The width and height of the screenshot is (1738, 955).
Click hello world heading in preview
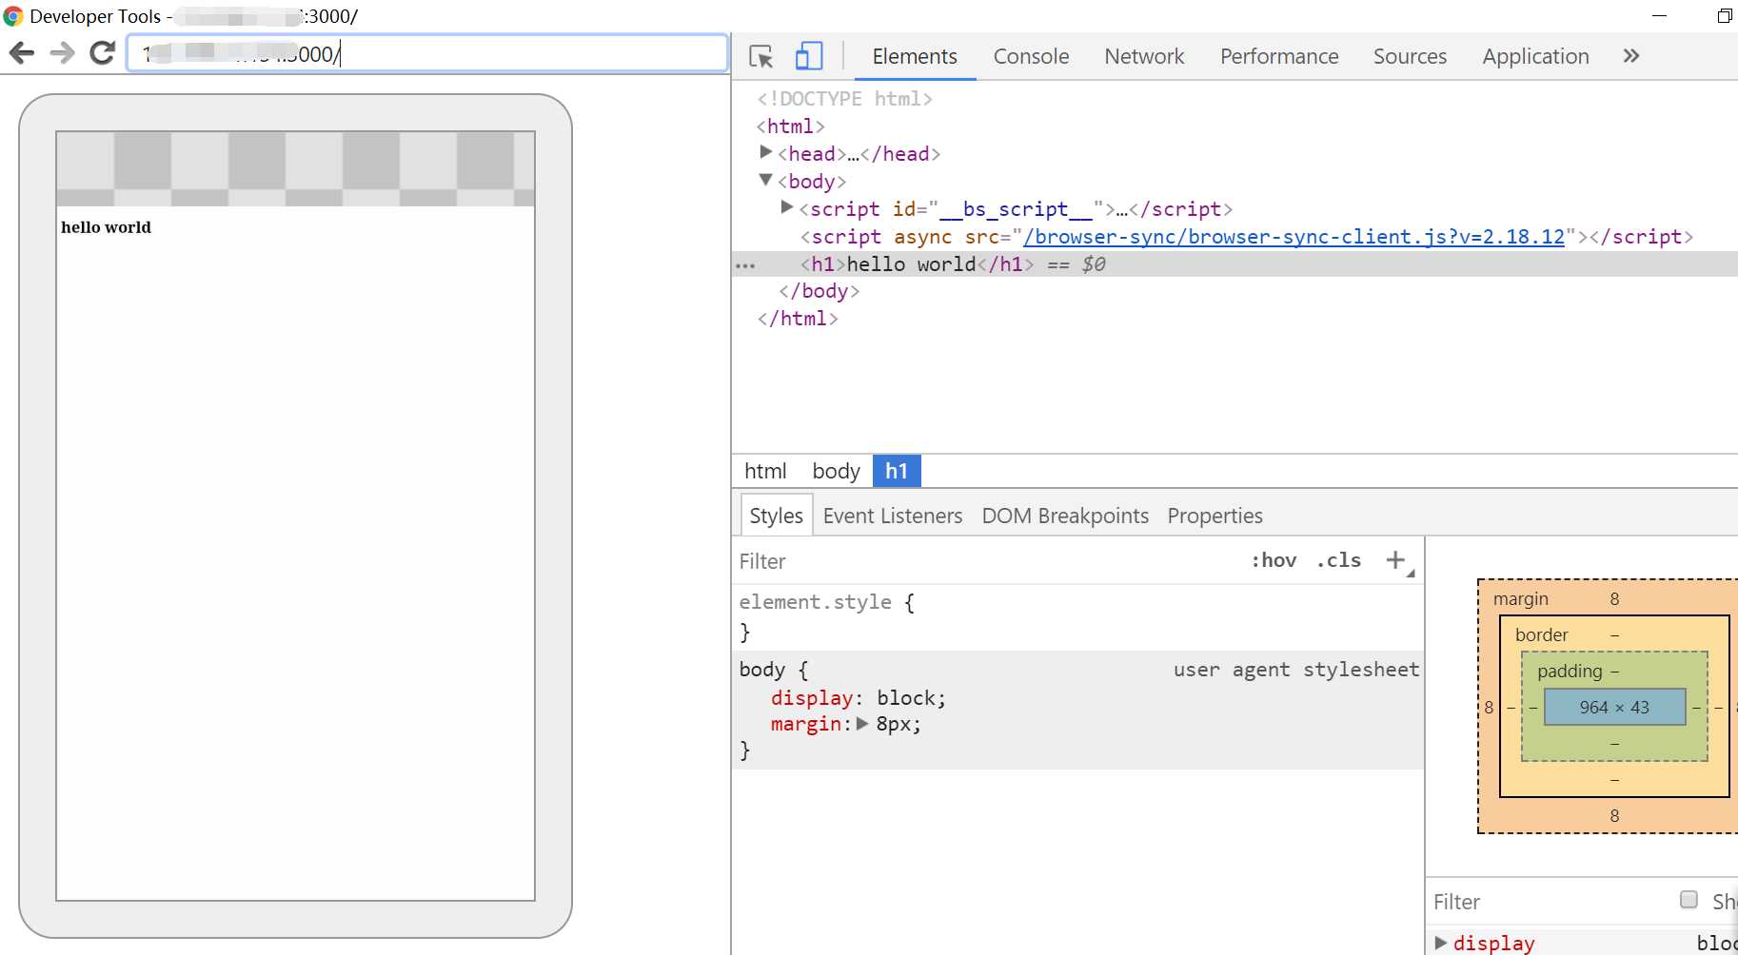point(106,227)
